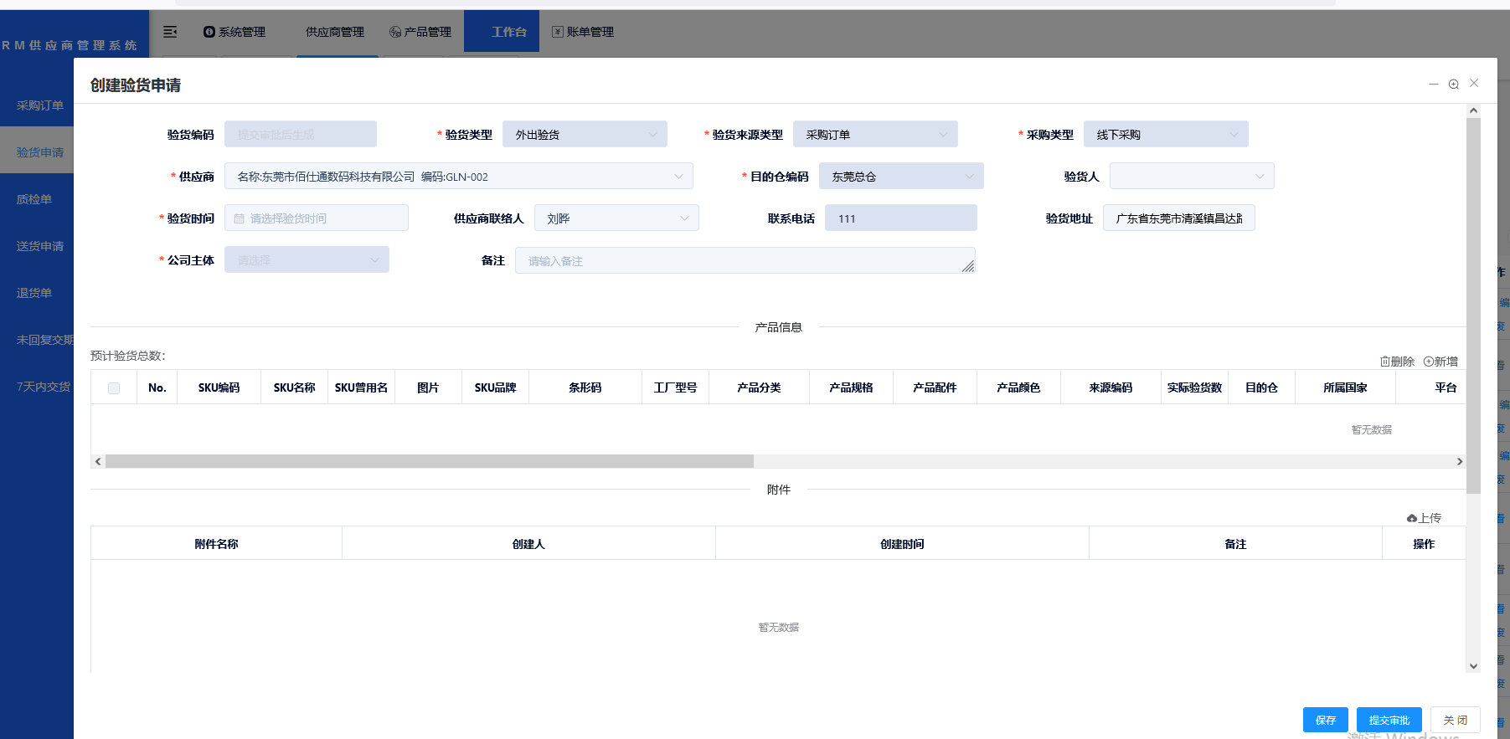Click the 关闭 button
The height and width of the screenshot is (739, 1510).
tap(1455, 720)
